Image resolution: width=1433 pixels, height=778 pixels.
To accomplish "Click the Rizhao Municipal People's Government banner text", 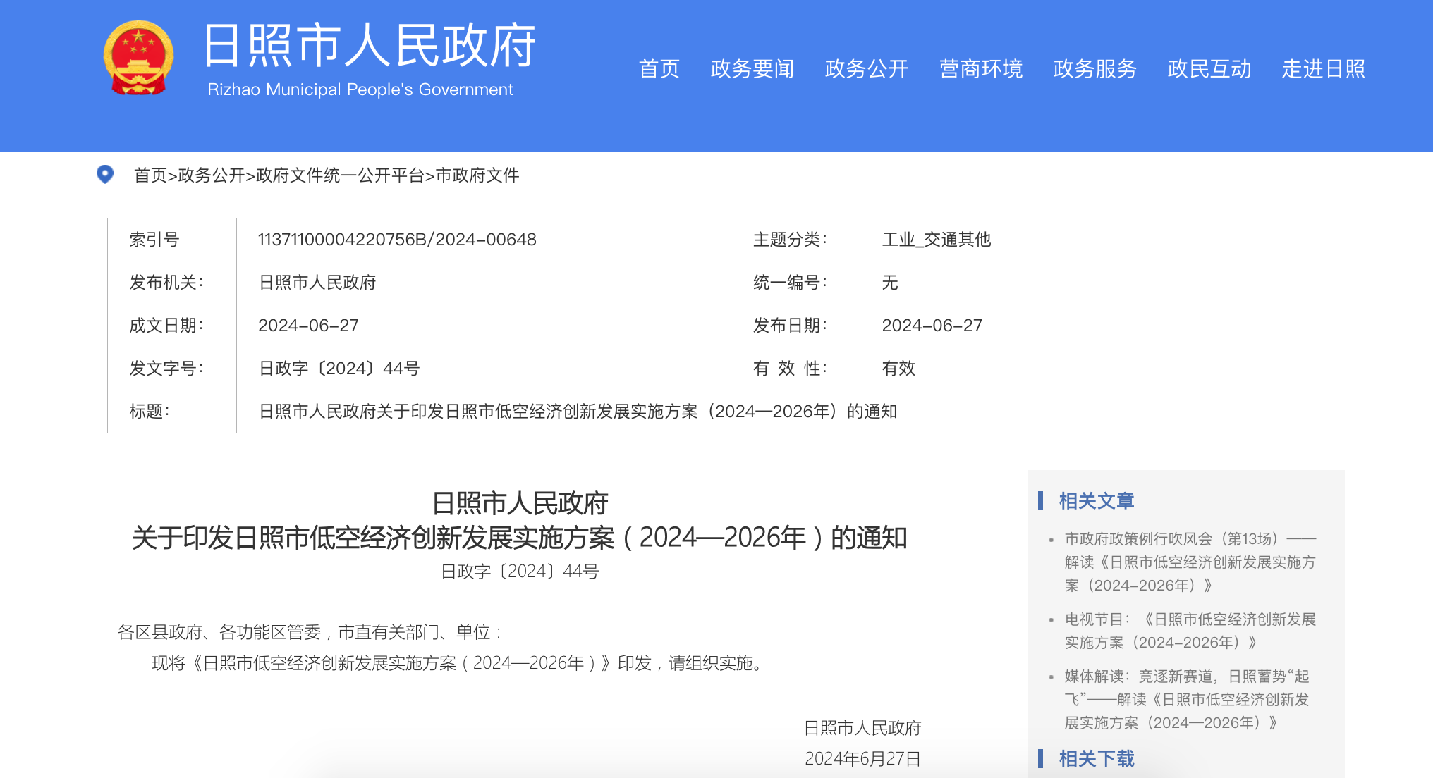I will [x=360, y=89].
